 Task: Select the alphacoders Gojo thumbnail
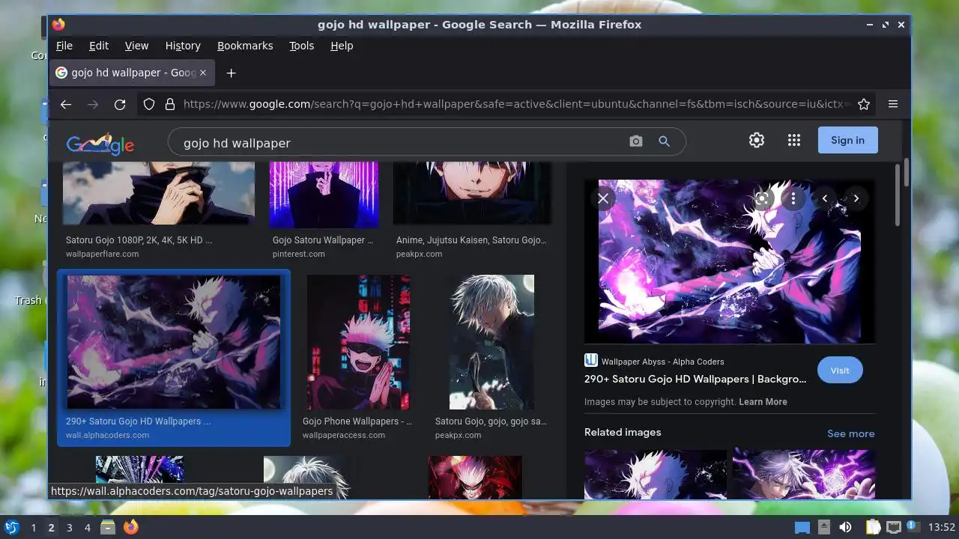pos(174,342)
